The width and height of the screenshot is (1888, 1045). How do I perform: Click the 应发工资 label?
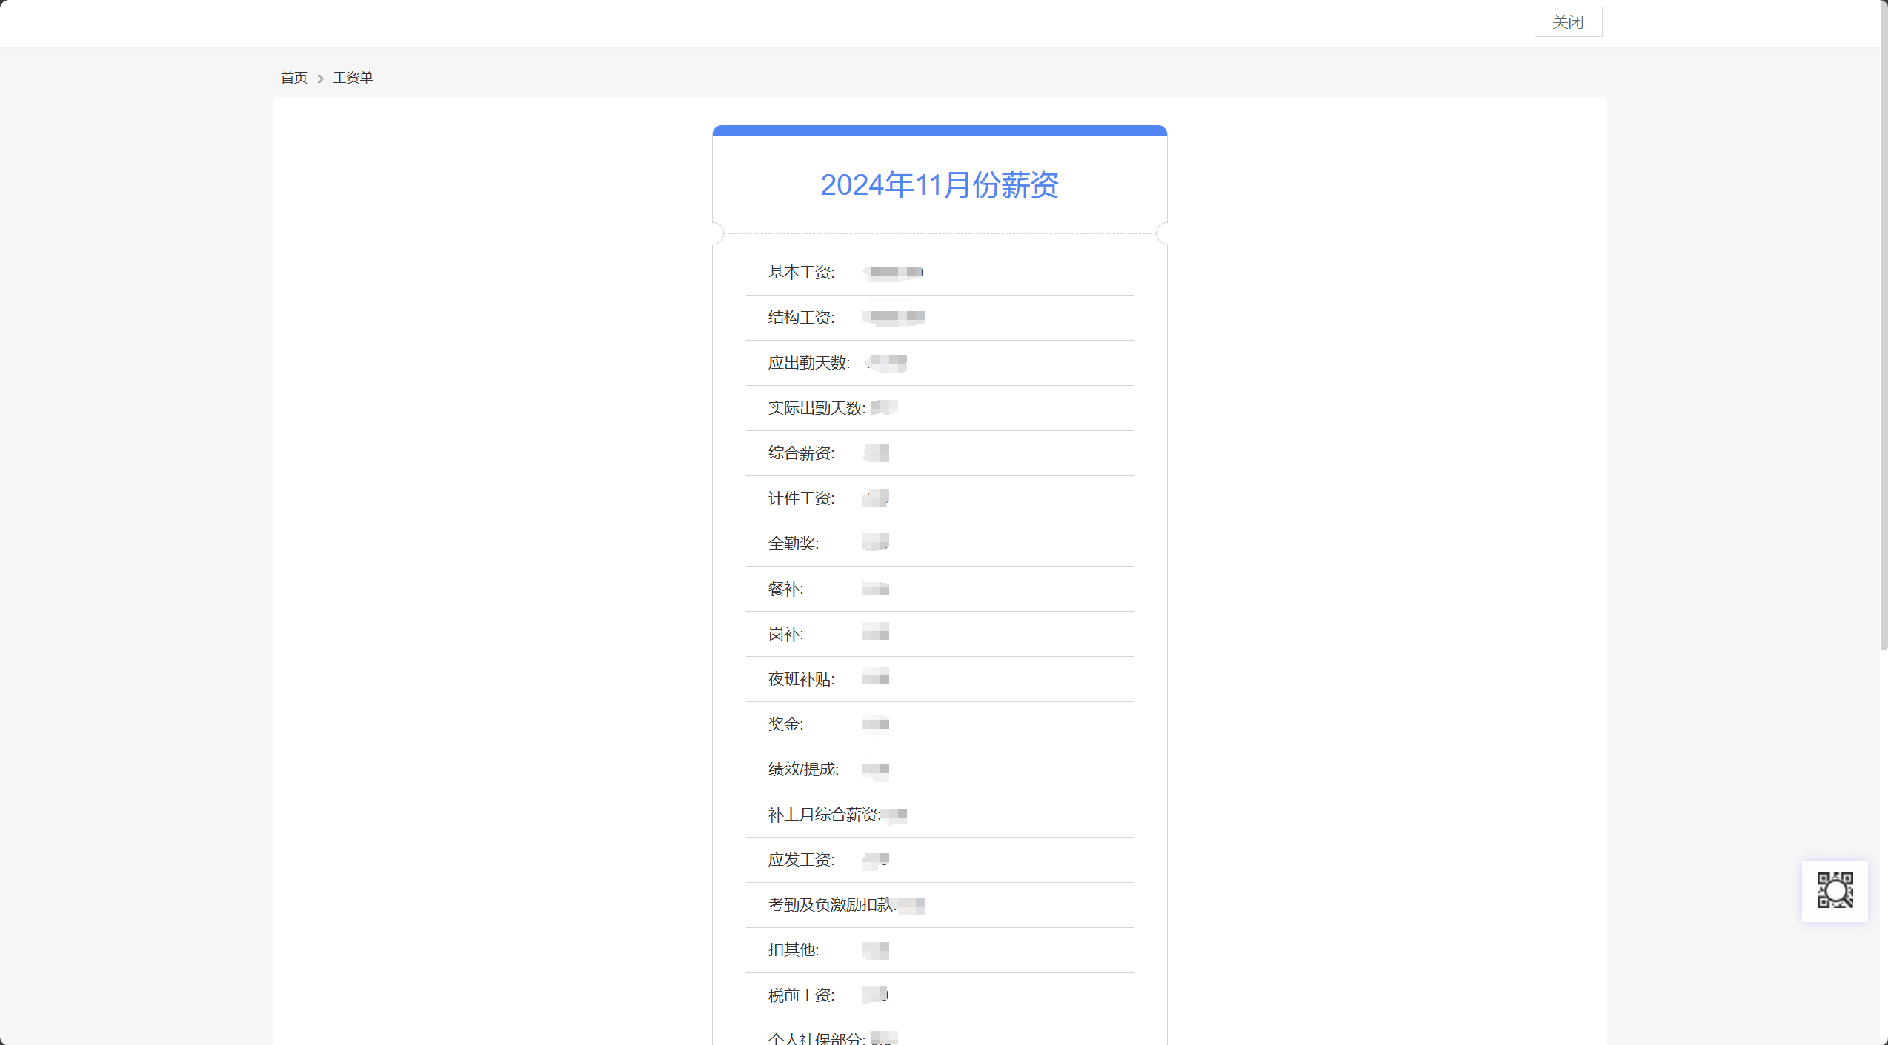pyautogui.click(x=801, y=860)
